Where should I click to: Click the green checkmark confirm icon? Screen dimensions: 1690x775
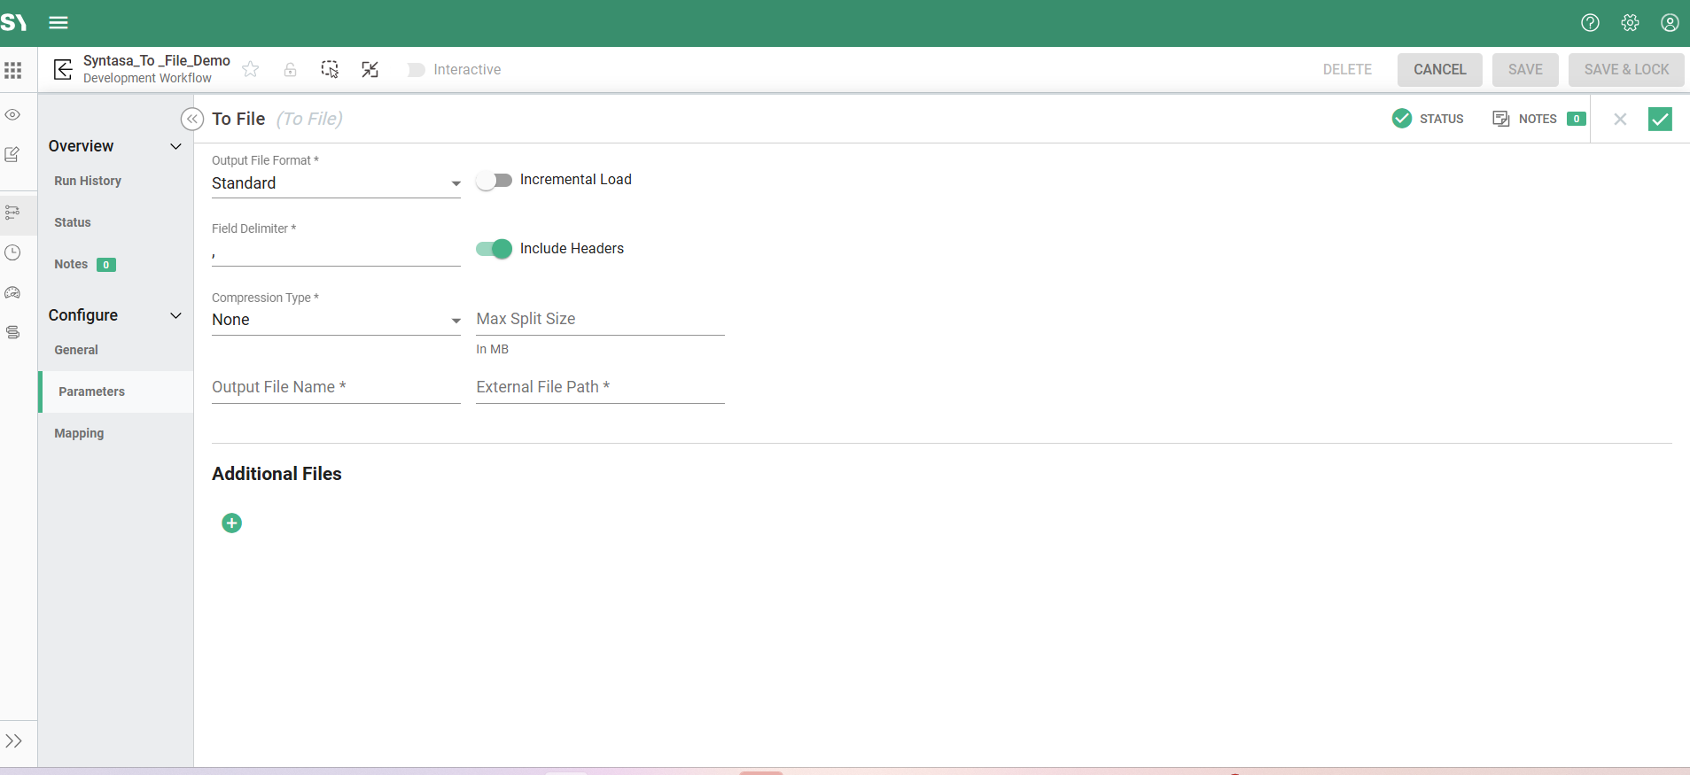tap(1659, 119)
